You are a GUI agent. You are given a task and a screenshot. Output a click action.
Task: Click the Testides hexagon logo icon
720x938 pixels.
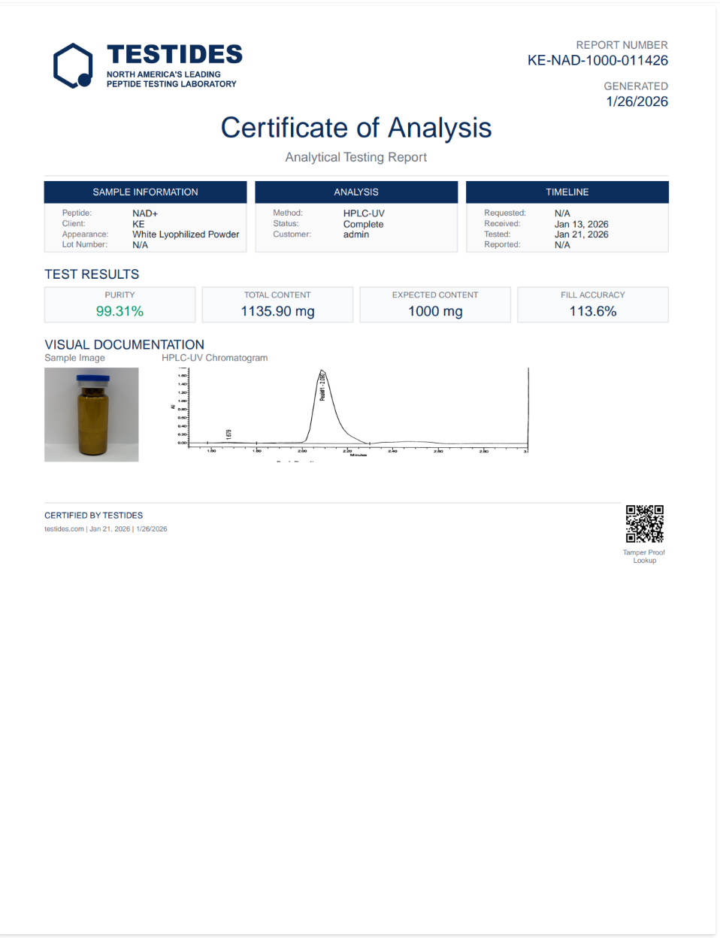[x=73, y=65]
